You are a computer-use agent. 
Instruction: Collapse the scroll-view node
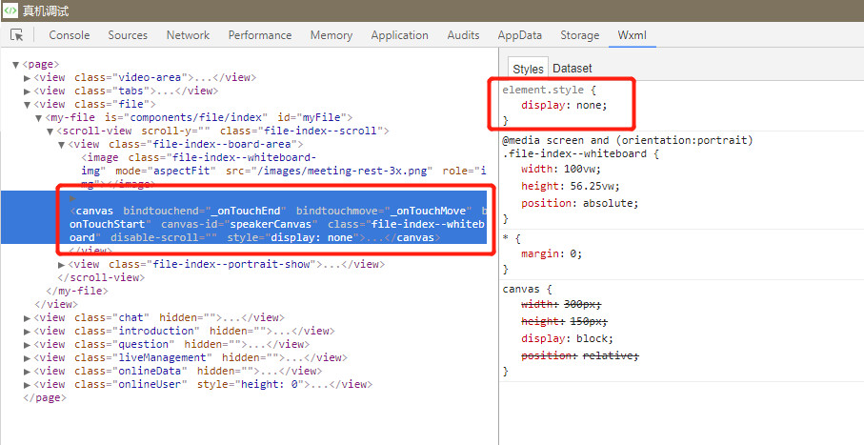pos(50,131)
